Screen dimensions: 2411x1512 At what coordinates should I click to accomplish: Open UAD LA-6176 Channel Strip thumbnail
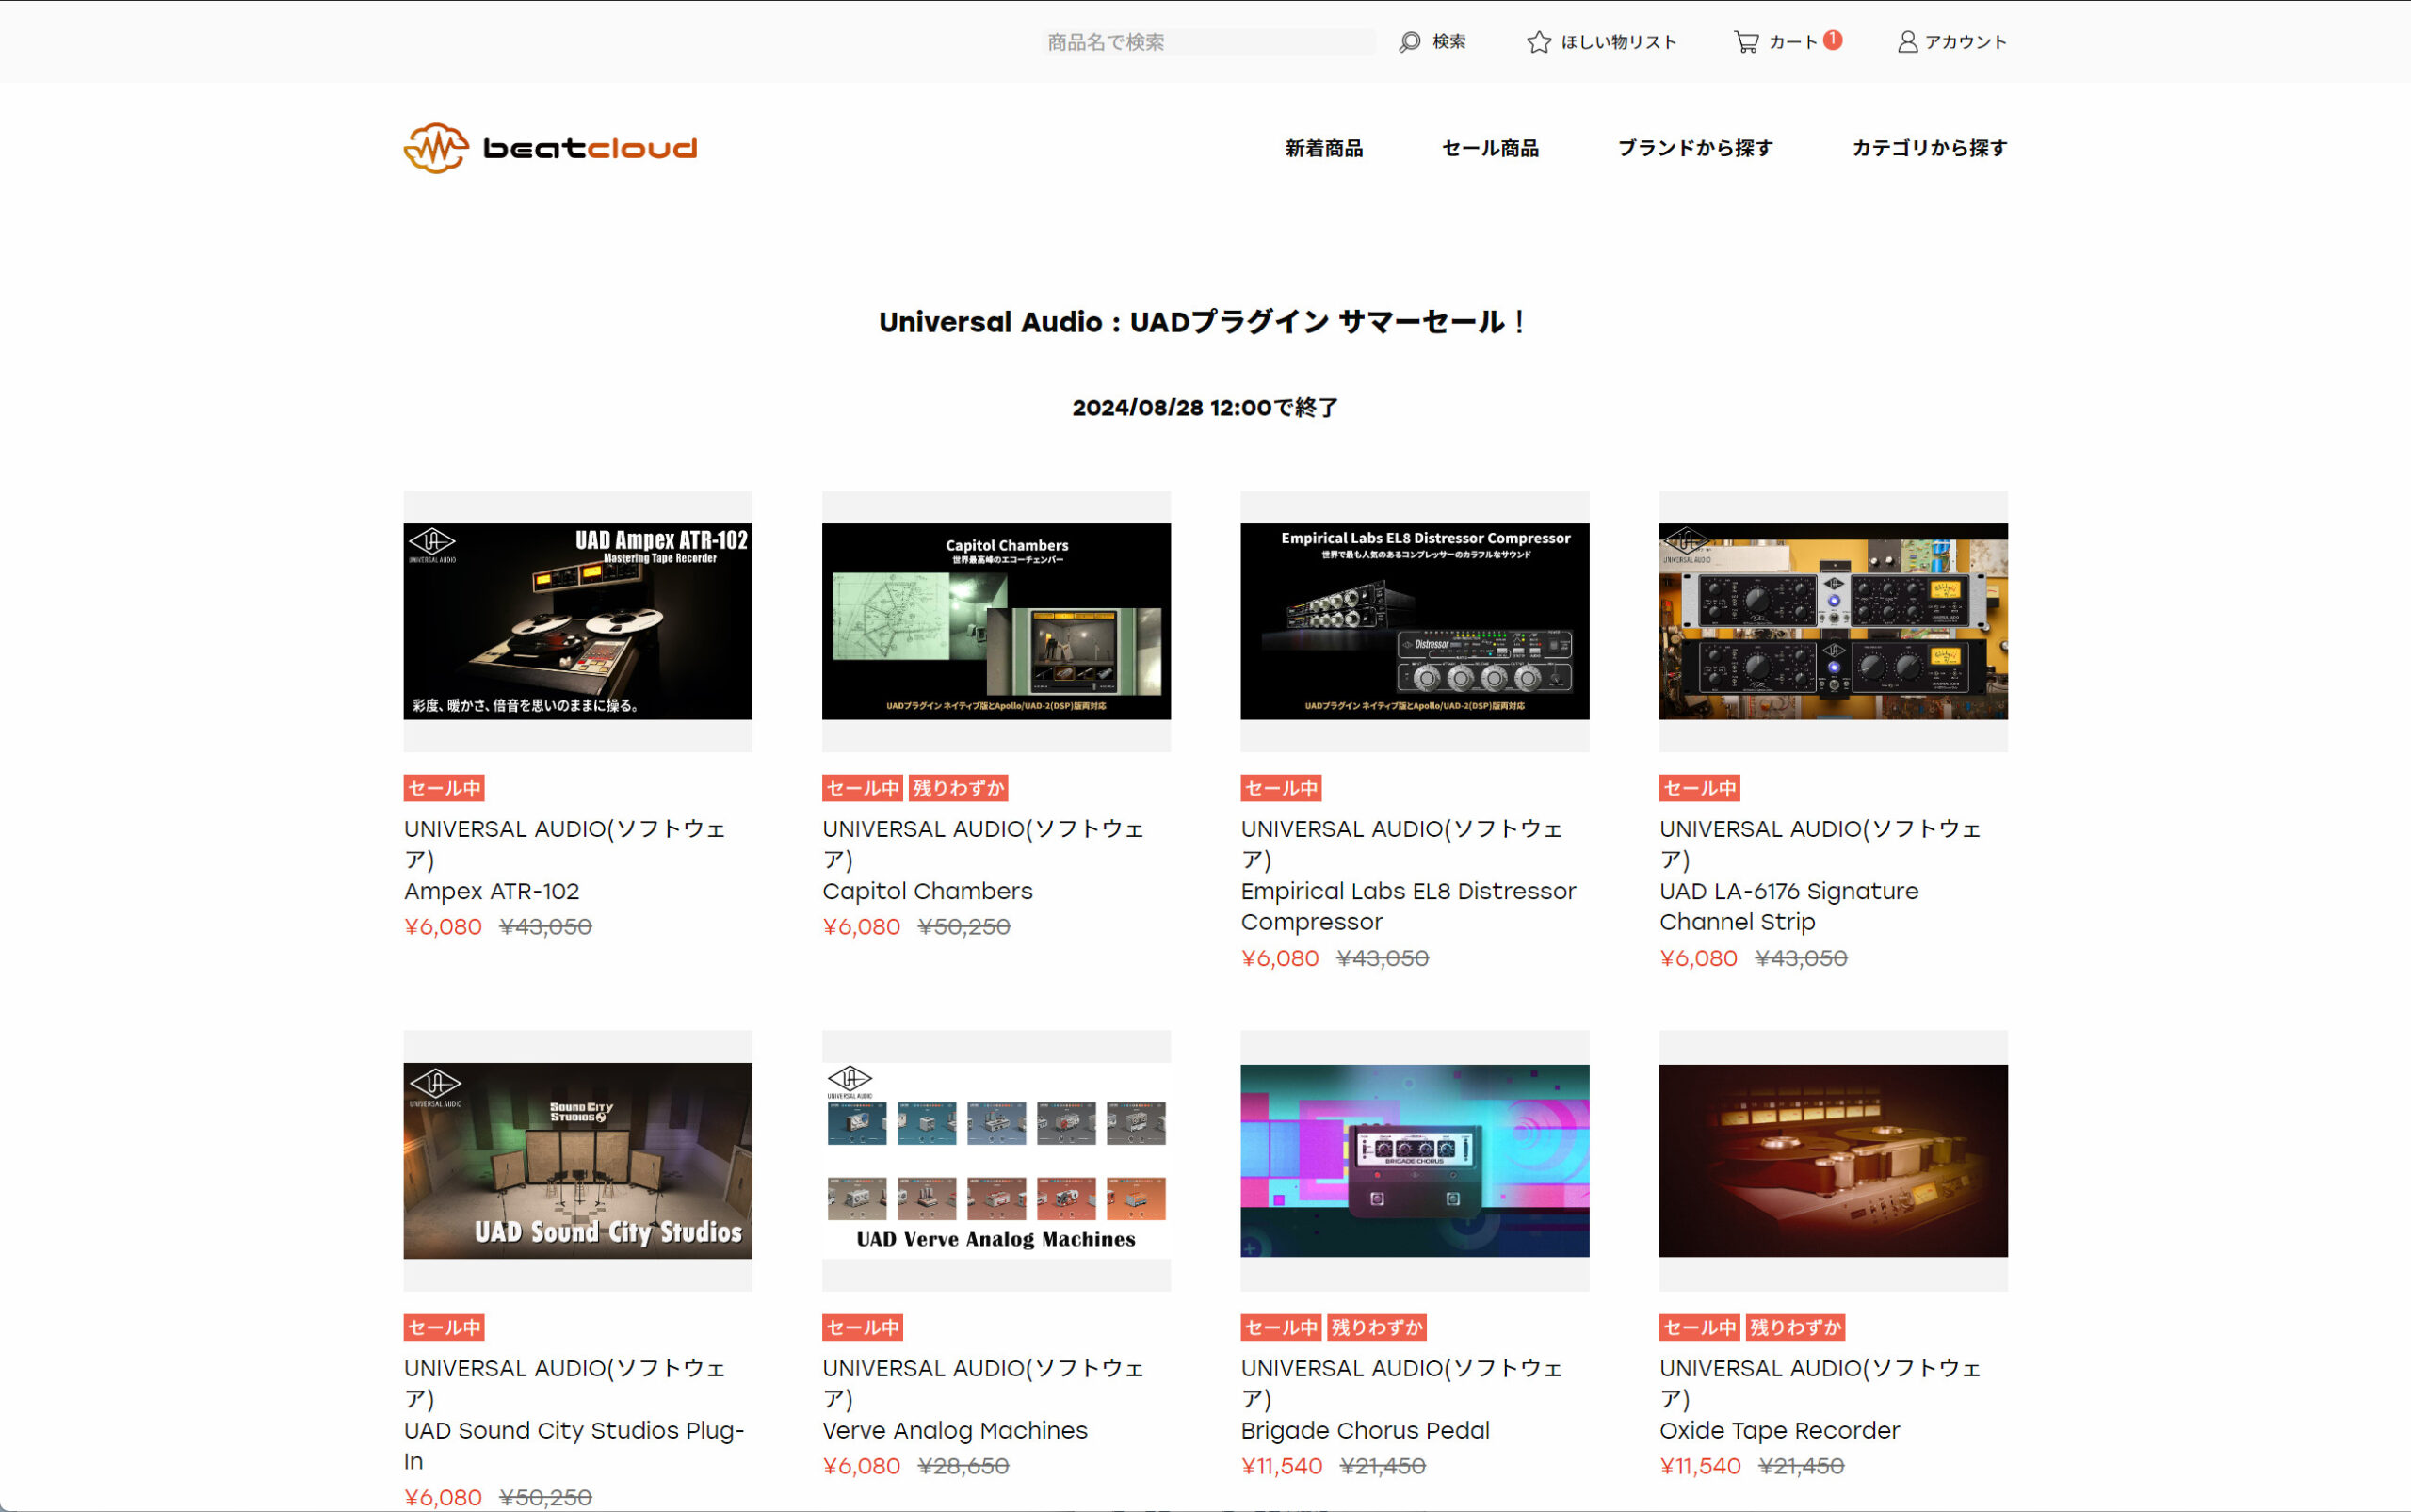click(1833, 621)
